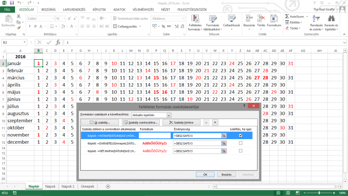Open the font size 16 dropdown
Screen dimensions: 348x196
pos(65,18)
